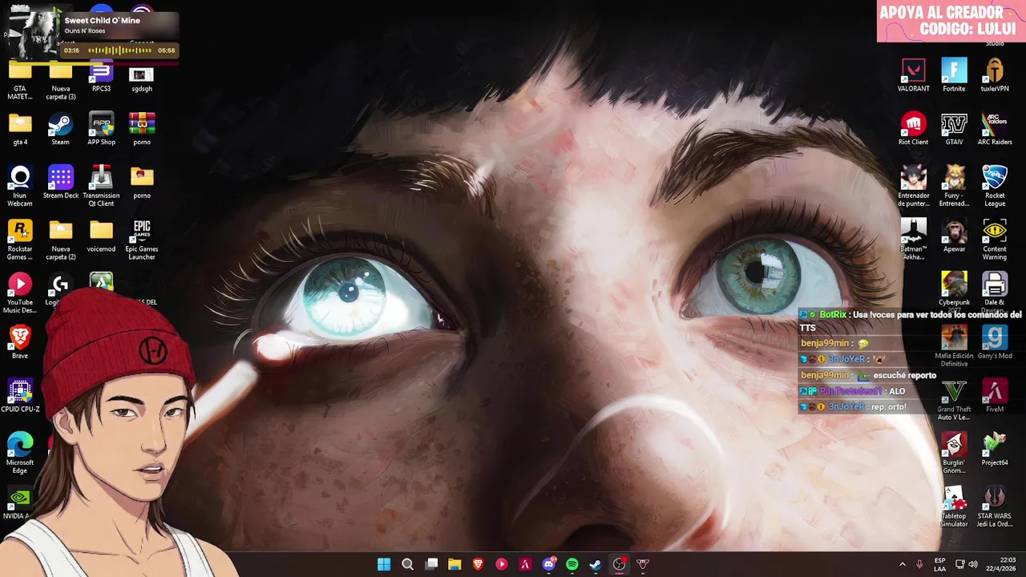Screen dimensions: 1026x577
Task: Switch to Steam in the taskbar
Action: [x=596, y=564]
